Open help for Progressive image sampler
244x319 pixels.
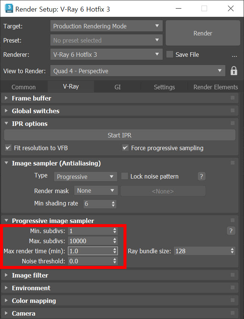pos(231,231)
